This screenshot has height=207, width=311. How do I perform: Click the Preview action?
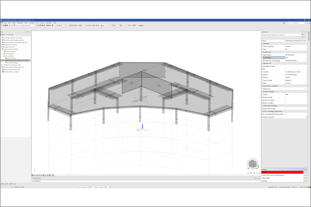point(282,181)
